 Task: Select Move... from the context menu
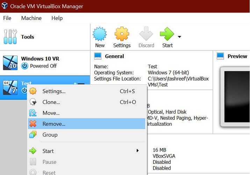[x=51, y=113]
